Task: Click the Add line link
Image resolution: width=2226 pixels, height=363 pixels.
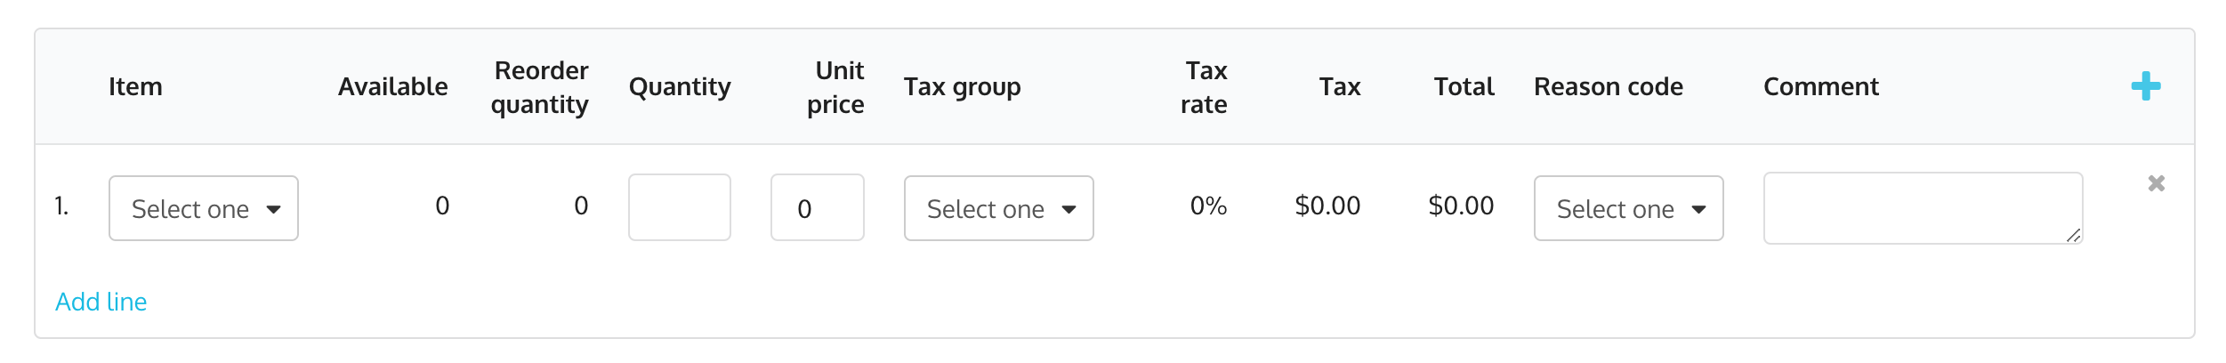Action: click(x=101, y=302)
